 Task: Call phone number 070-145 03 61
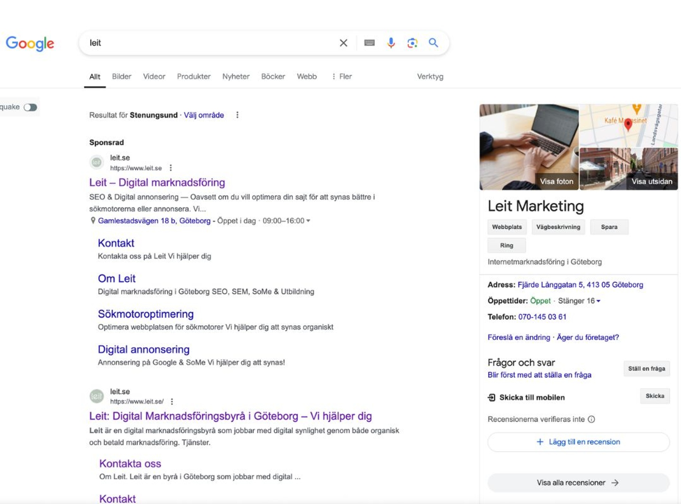(542, 317)
